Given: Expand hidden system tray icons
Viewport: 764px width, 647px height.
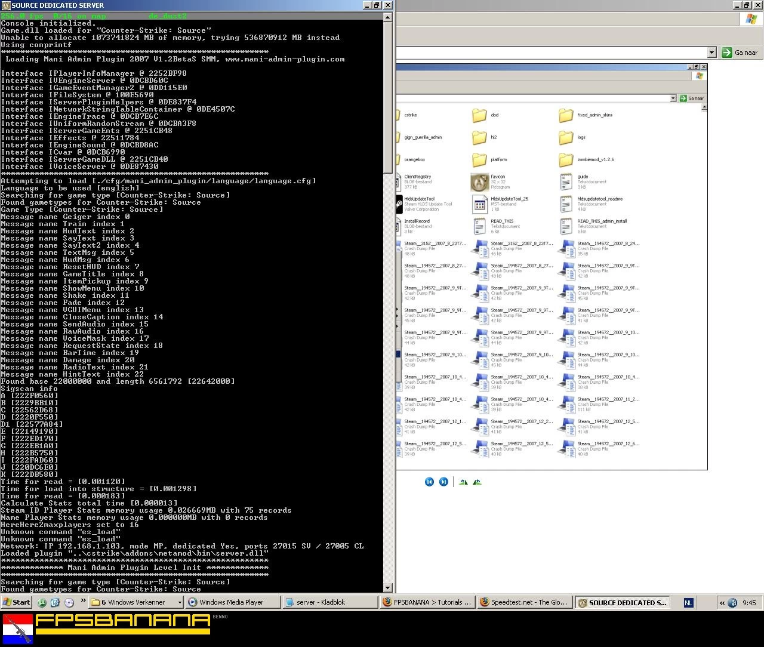Looking at the screenshot, I should pos(722,603).
